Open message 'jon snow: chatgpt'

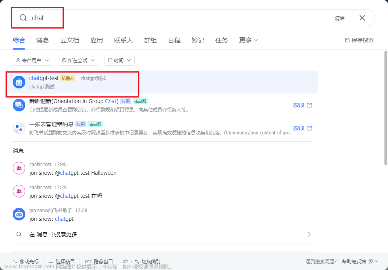point(162,214)
